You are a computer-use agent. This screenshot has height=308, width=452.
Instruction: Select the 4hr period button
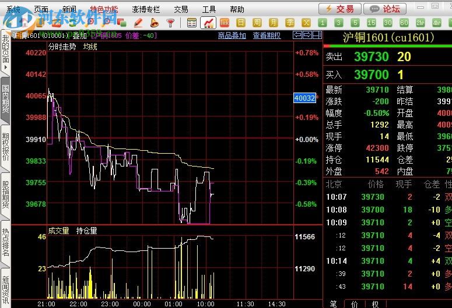click(x=437, y=23)
